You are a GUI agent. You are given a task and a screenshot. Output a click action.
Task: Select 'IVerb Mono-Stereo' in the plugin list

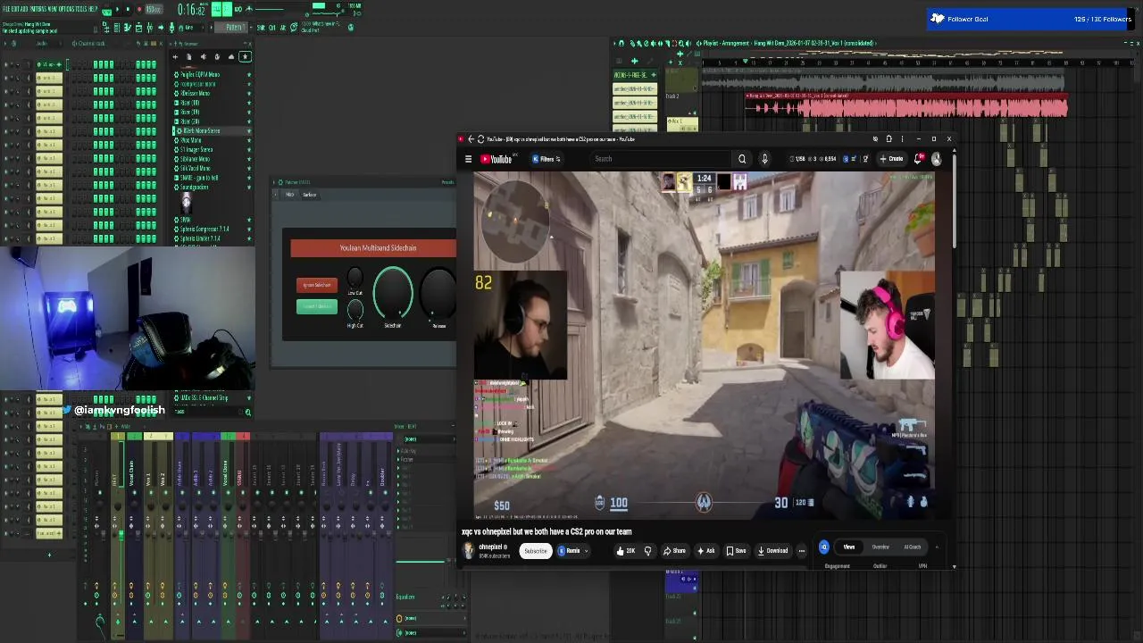201,130
